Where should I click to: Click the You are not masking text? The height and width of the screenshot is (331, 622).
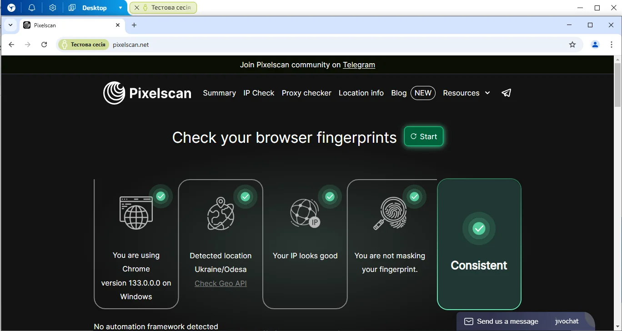pos(390,256)
